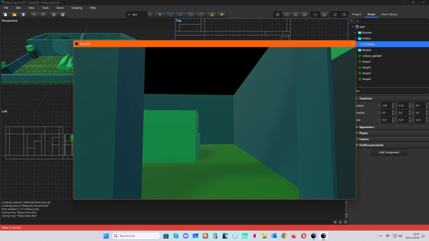Open the Netflix taskbar icon
Image resolution: width=429 pixels, height=241 pixels.
255,236
